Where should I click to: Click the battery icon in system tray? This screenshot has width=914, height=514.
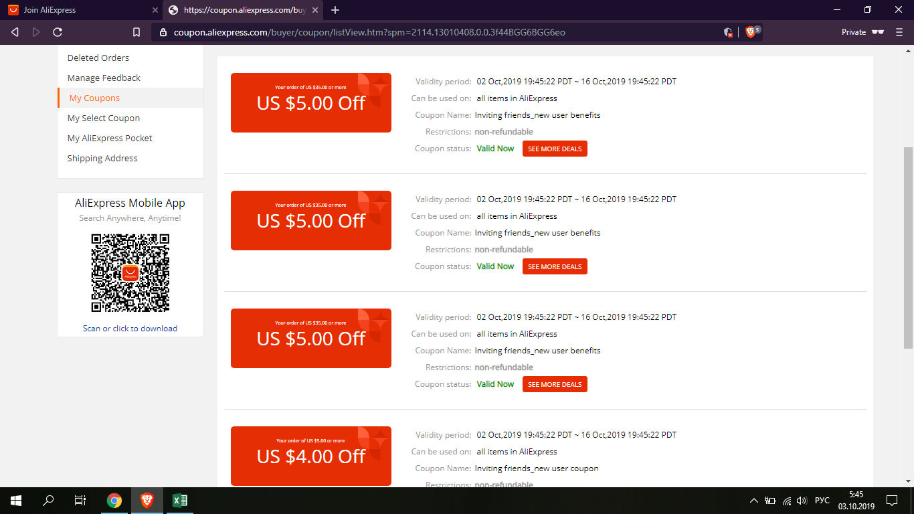point(770,501)
